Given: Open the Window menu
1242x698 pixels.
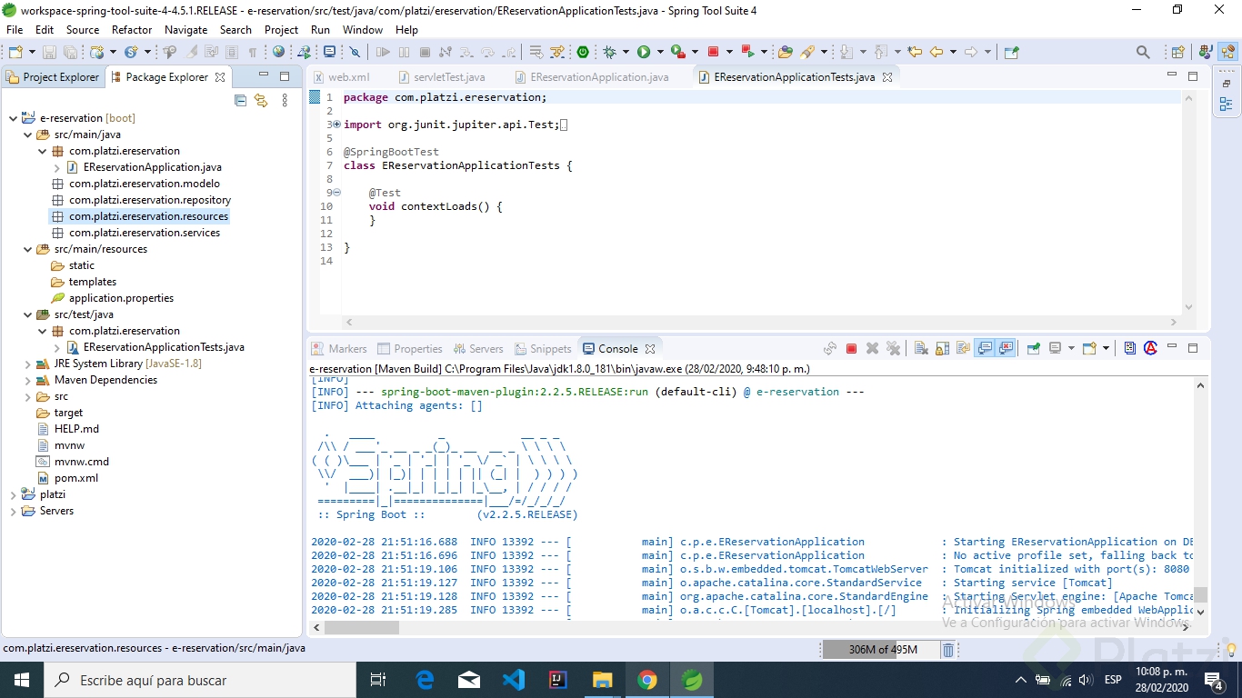Looking at the screenshot, I should [363, 30].
